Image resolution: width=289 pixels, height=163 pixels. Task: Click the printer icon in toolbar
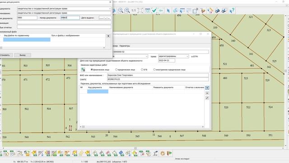(x=217, y=10)
